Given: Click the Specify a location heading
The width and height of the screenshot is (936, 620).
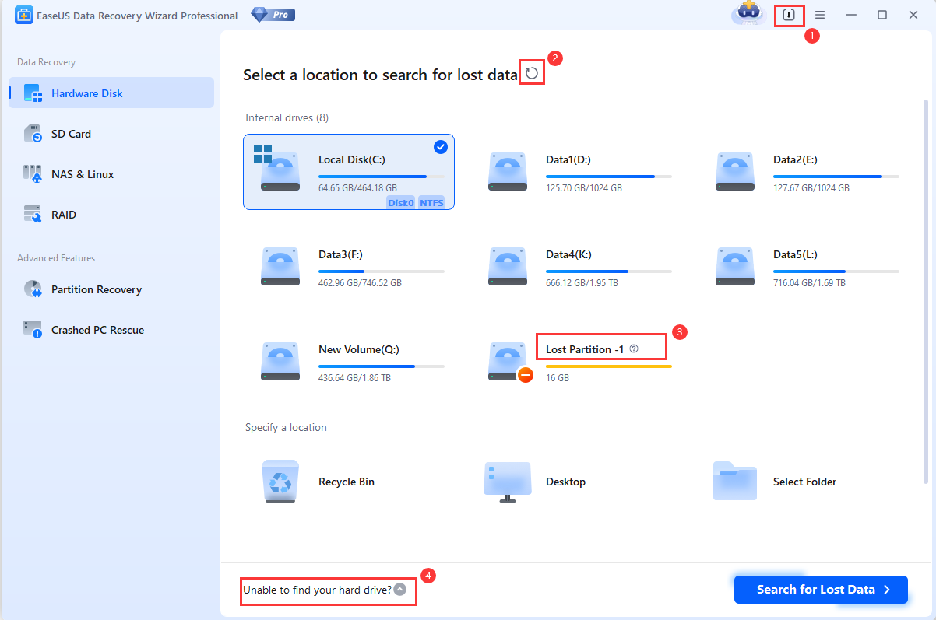Looking at the screenshot, I should point(286,427).
